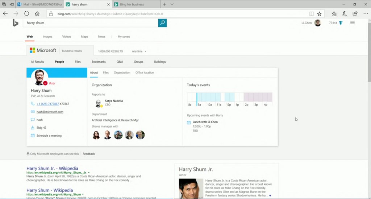Favorite this page with star icon
371x199 pixels.
[x=319, y=13]
